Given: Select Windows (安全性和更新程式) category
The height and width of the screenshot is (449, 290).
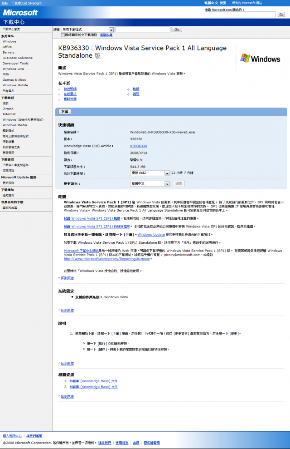Looking at the screenshot, I should [23, 120].
